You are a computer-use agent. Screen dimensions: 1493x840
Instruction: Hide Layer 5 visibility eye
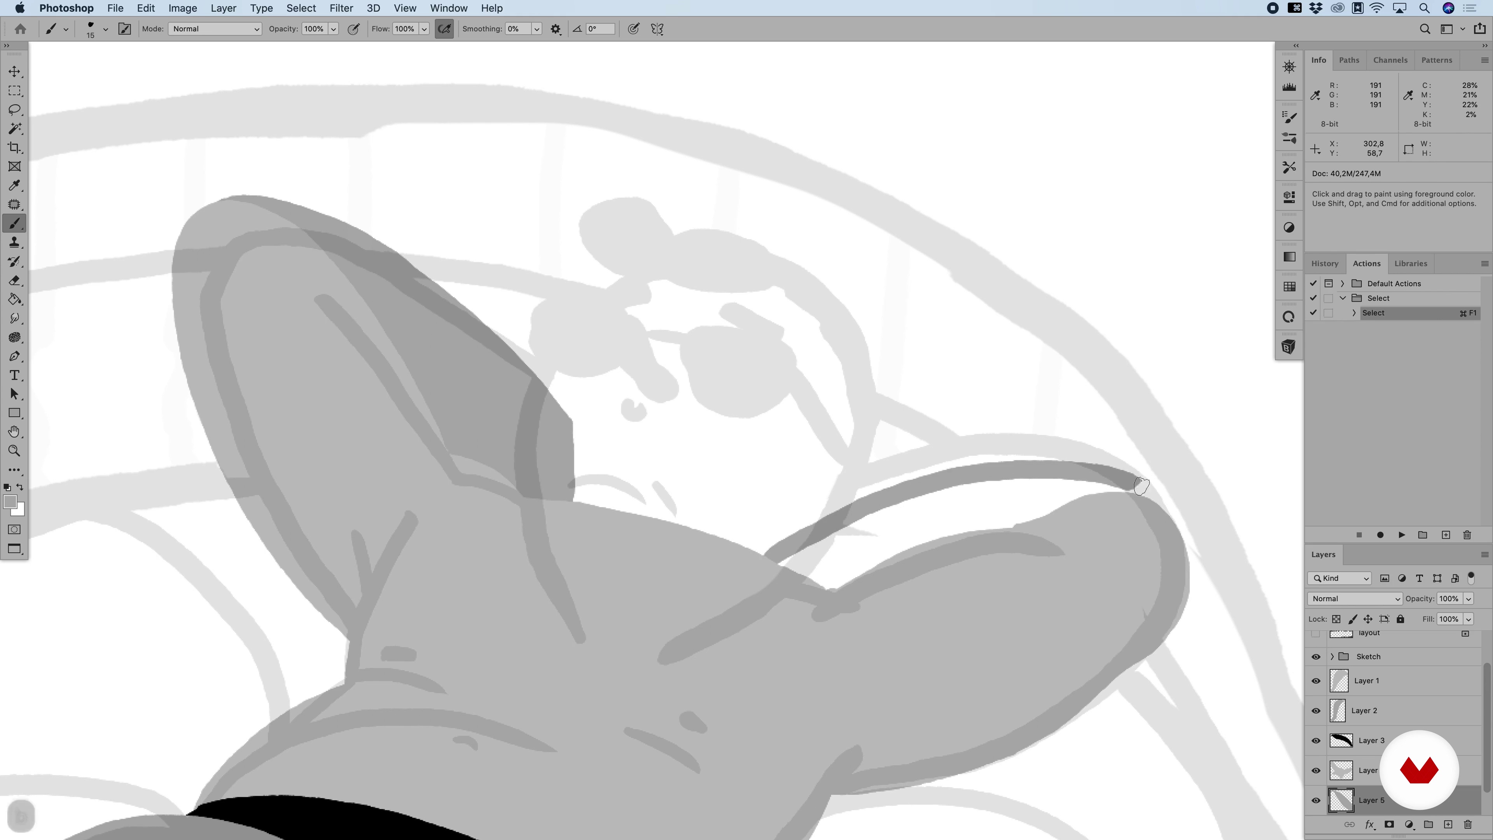coord(1316,801)
